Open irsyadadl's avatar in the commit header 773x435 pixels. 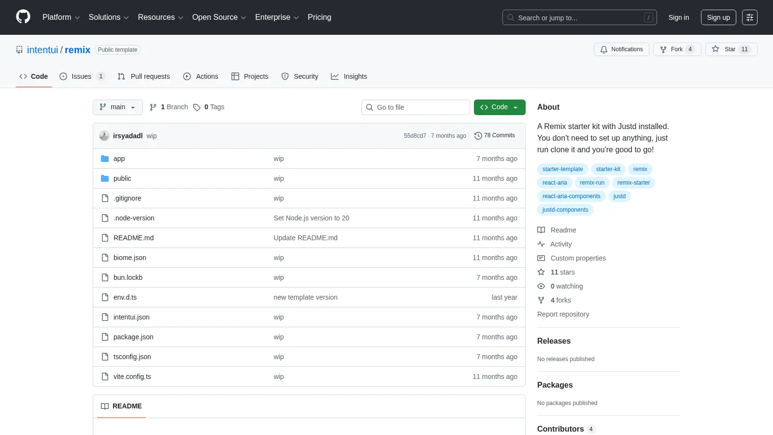[104, 136]
